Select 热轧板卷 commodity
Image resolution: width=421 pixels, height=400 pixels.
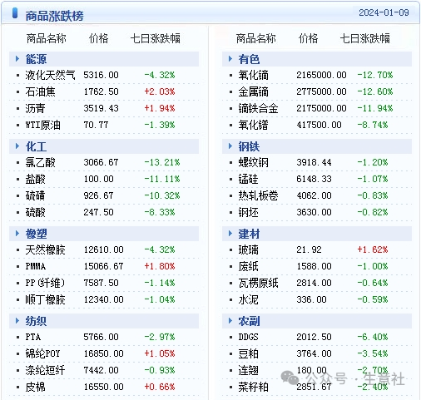coord(258,195)
